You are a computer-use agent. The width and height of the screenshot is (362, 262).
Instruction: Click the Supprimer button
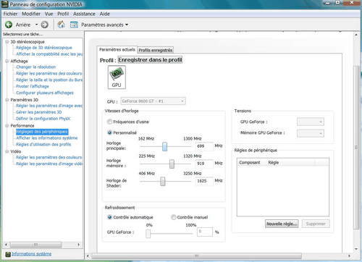316,224
